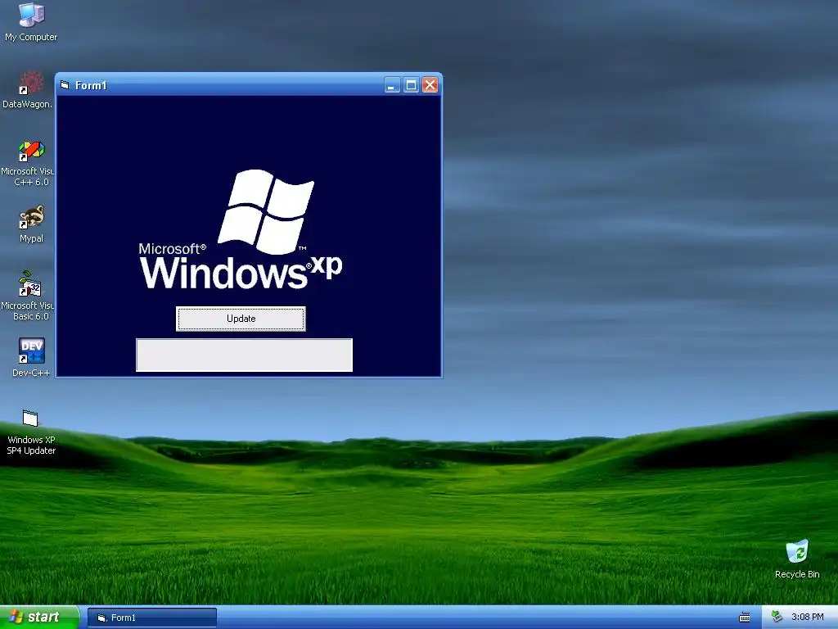
Task: Select Microsoft Visual Basic 6.0 shortcut
Action: point(28,296)
